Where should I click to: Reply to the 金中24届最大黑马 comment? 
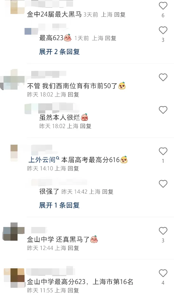tap(120, 15)
